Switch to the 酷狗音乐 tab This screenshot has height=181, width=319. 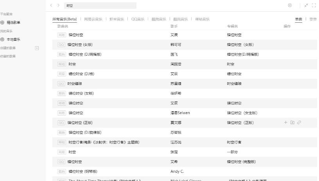coord(159,19)
